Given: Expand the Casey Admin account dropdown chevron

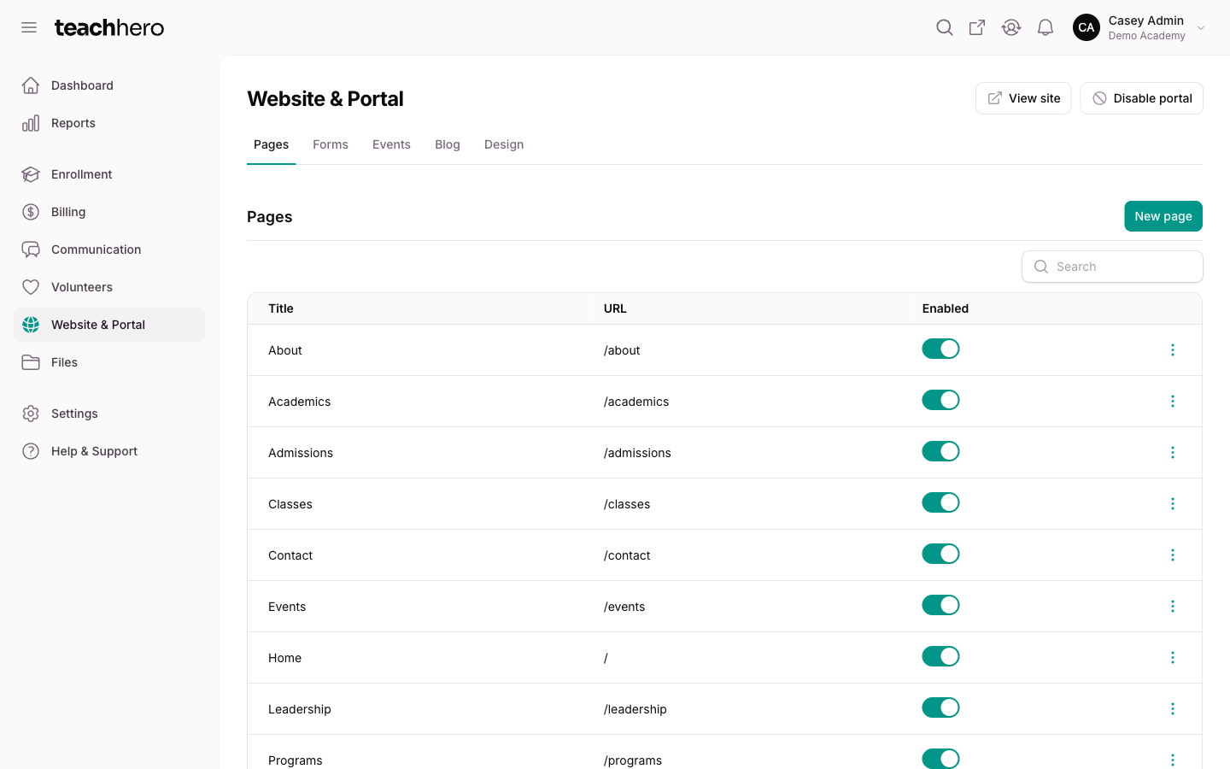Looking at the screenshot, I should [x=1201, y=28].
